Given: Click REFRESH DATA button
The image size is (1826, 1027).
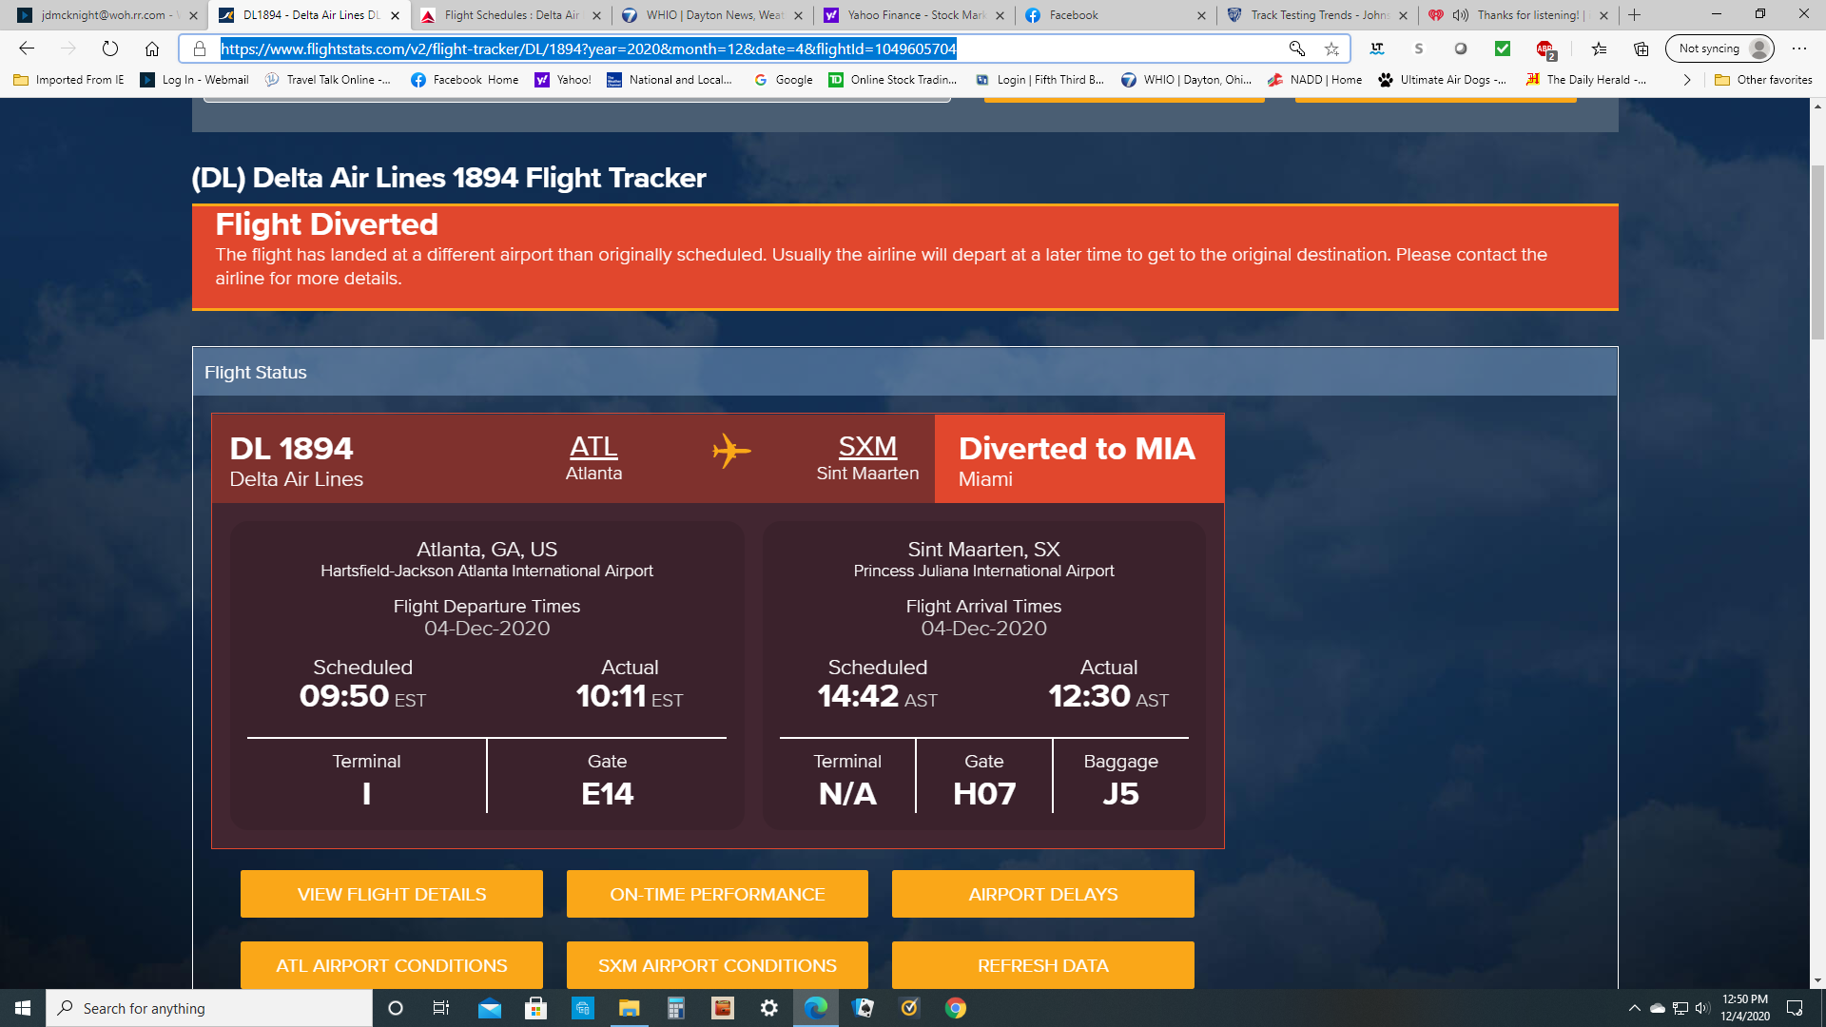Looking at the screenshot, I should click(x=1043, y=965).
